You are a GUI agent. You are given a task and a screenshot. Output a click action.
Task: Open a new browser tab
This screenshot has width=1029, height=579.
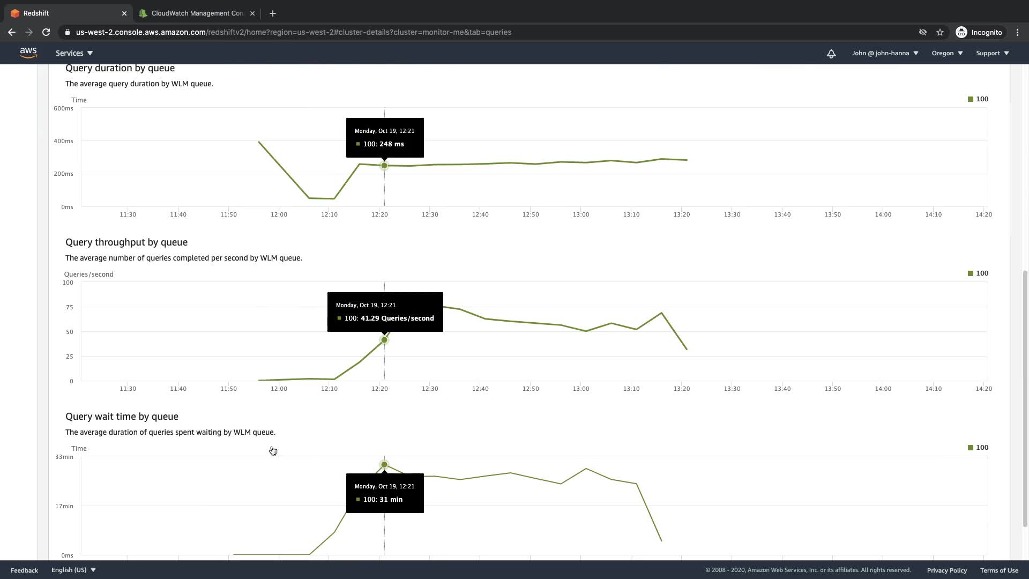click(272, 13)
